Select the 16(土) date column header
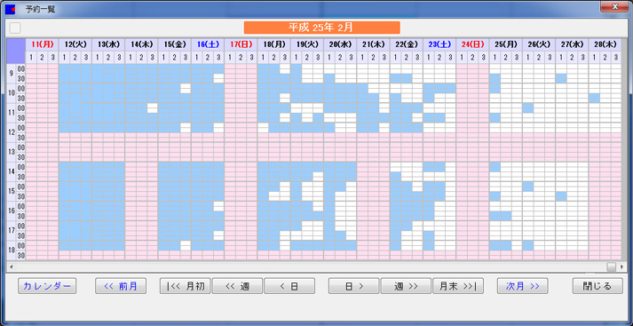 (208, 44)
